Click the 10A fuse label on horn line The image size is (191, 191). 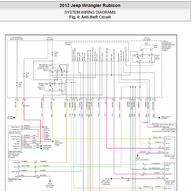(20, 84)
